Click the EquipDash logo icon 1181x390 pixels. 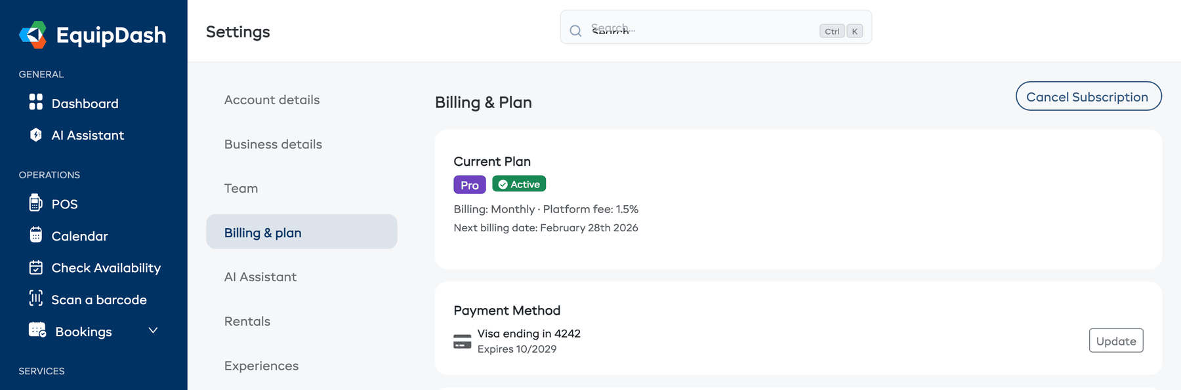(33, 35)
